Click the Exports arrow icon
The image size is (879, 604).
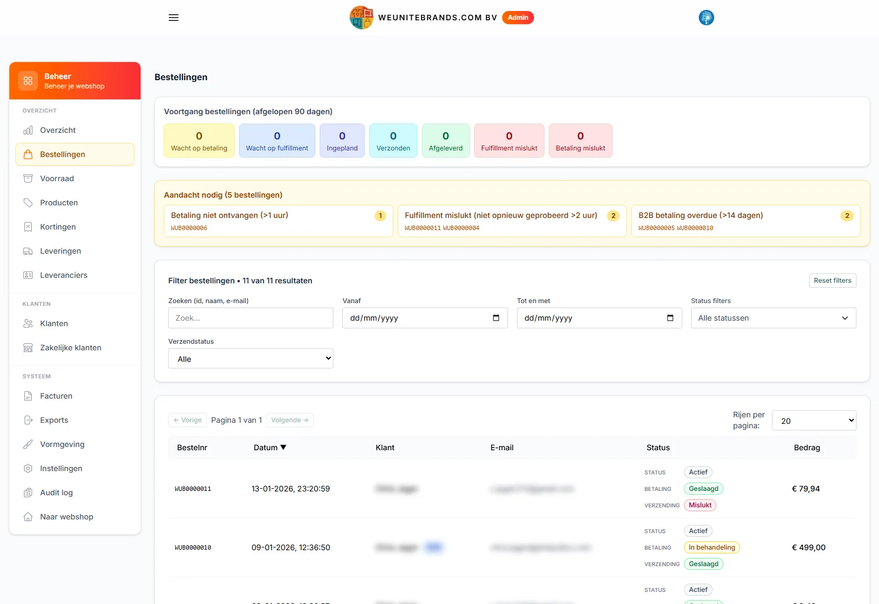tap(28, 420)
